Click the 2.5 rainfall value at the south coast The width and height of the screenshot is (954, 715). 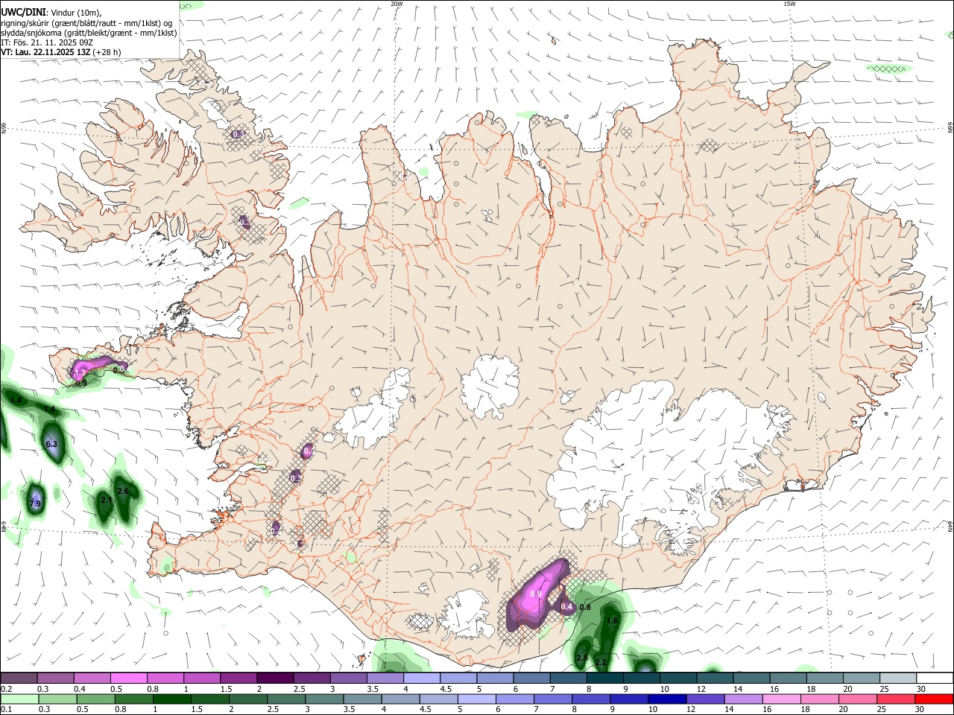582,658
